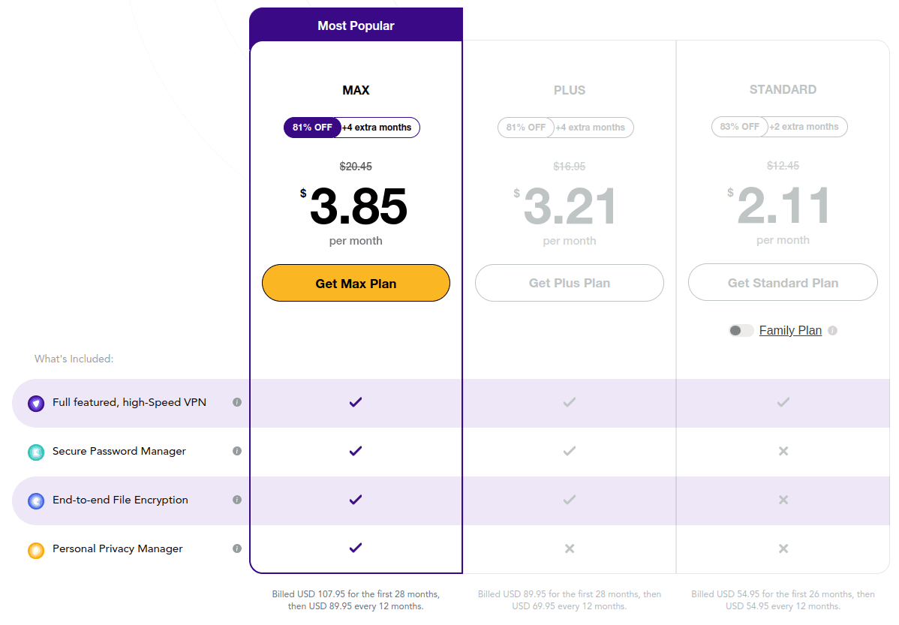This screenshot has width=899, height=625.
Task: Click the End-to-end File Encryption icon
Action: point(36,500)
